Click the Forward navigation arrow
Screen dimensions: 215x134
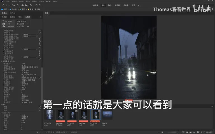tap(6, 5)
